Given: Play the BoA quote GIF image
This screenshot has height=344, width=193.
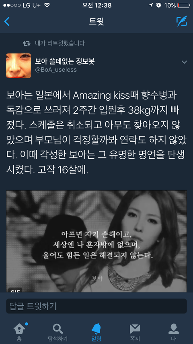Looking at the screenshot, I should tap(96, 241).
